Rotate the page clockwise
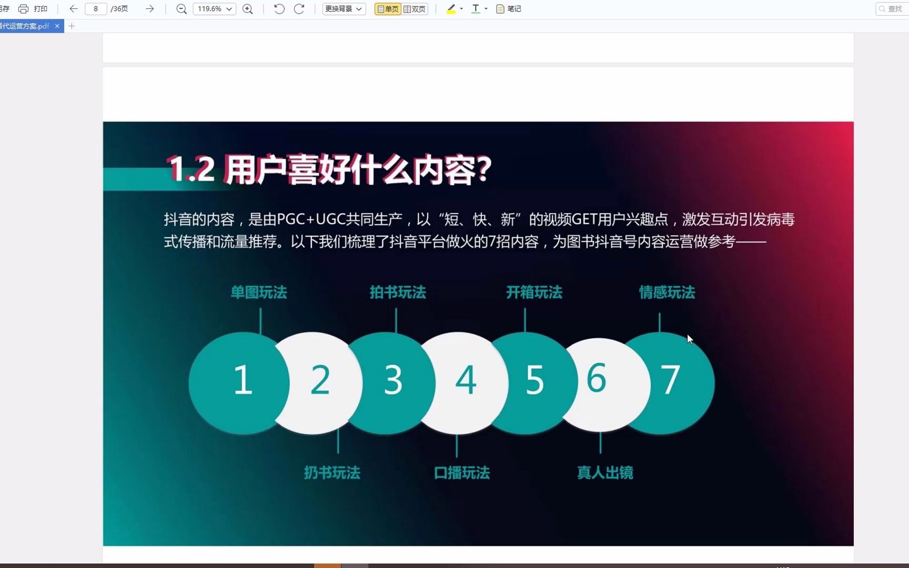Viewport: 909px width, 568px height. 299,9
